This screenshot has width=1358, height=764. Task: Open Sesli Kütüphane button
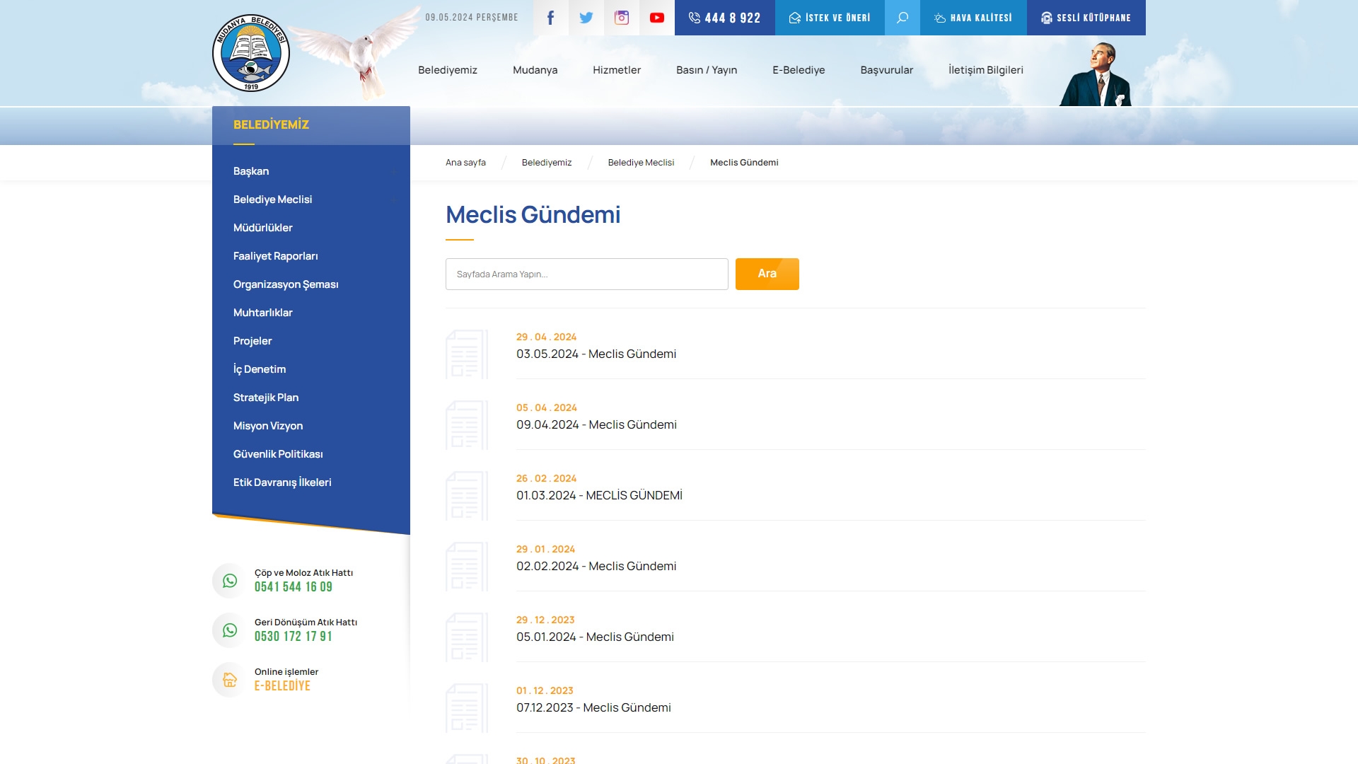coord(1086,18)
